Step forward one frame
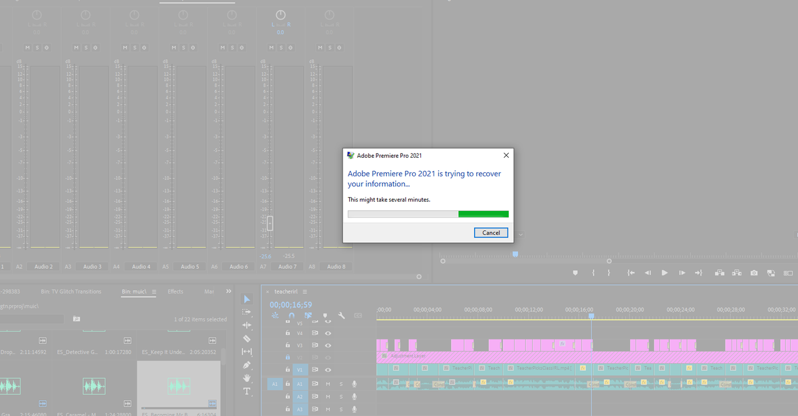This screenshot has width=798, height=416. click(x=682, y=273)
